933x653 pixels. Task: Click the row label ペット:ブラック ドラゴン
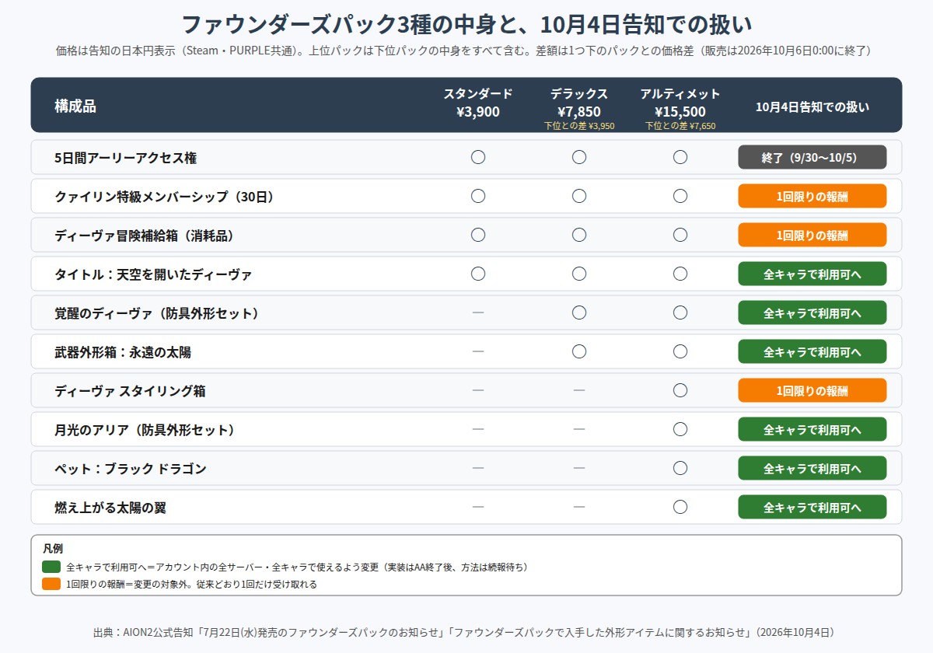(x=130, y=469)
